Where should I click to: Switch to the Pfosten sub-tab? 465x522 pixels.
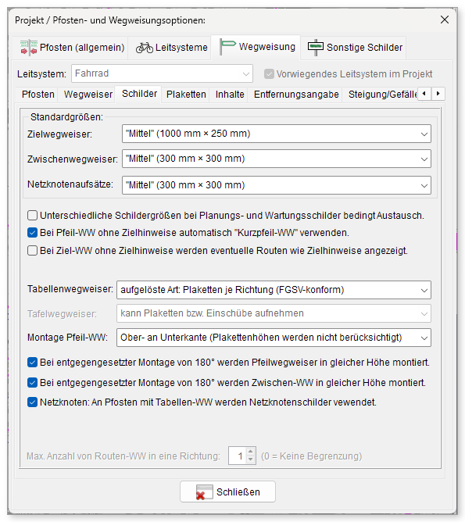(x=38, y=95)
